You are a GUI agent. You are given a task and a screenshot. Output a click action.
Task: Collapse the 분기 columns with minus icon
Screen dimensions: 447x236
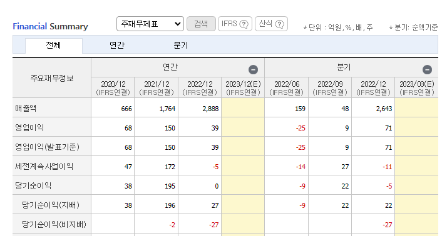[x=427, y=70]
